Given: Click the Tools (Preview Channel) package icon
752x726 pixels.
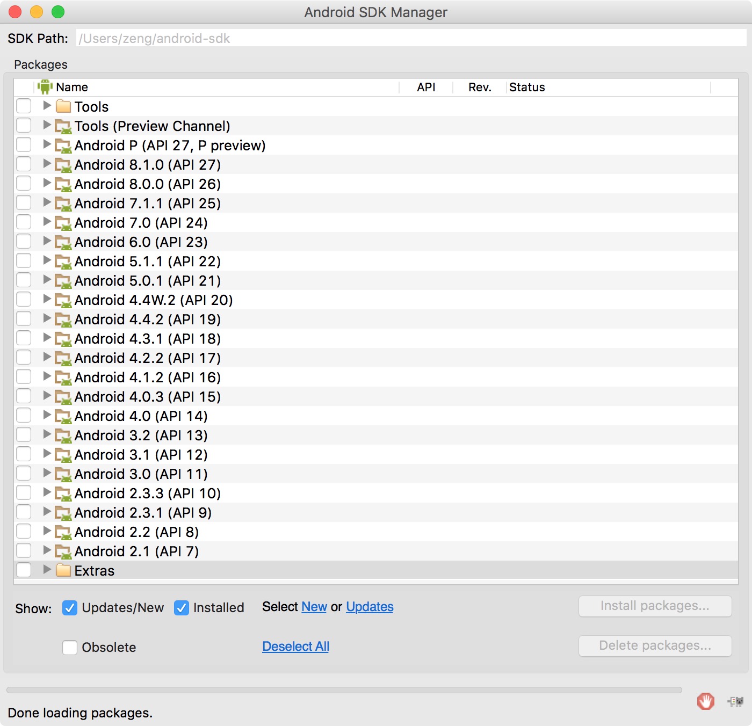Looking at the screenshot, I should [63, 127].
